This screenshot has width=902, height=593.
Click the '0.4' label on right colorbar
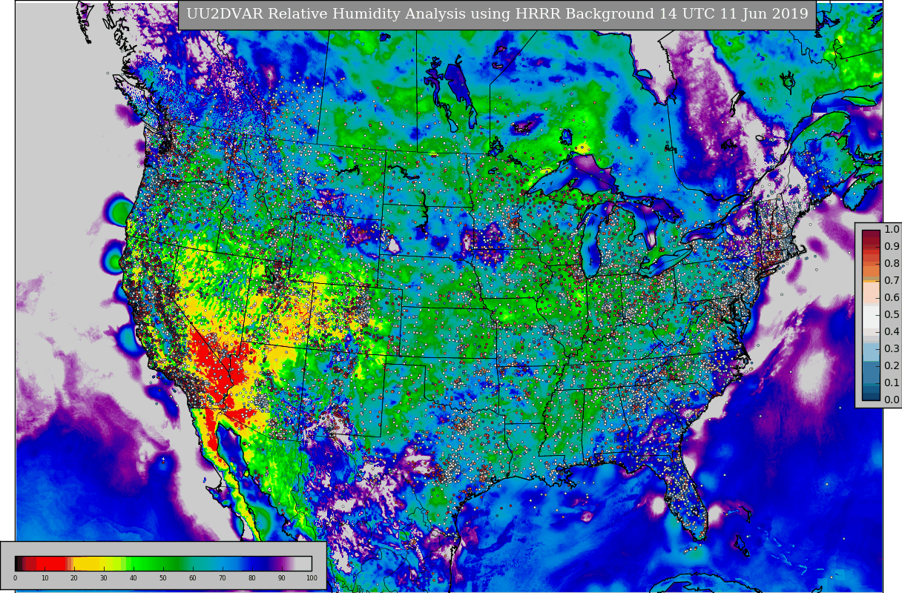coord(892,332)
